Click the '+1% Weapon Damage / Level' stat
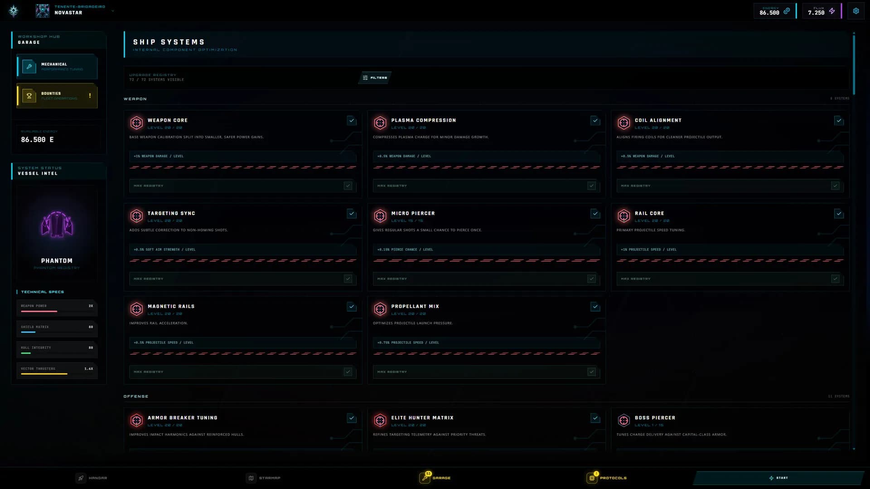870x489 pixels. [159, 156]
